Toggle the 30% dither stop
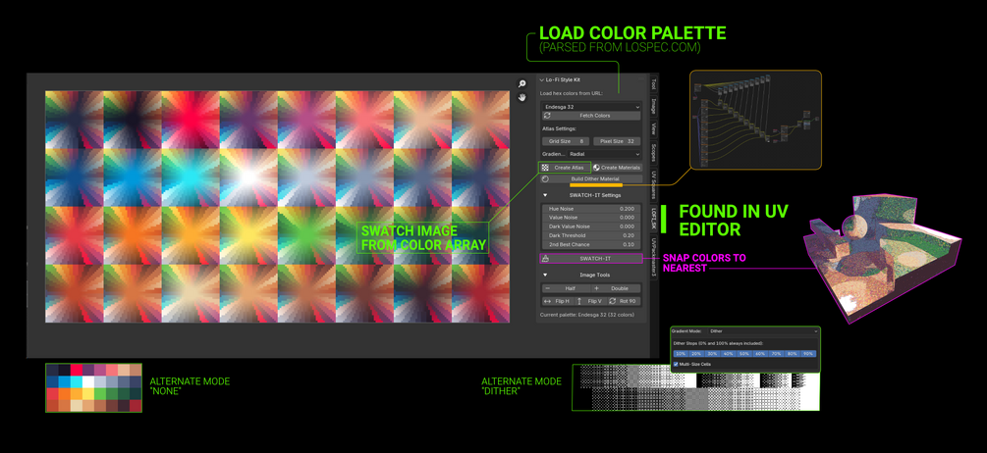This screenshot has height=453, width=987. click(713, 354)
